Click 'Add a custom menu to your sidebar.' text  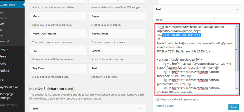(53, 7)
